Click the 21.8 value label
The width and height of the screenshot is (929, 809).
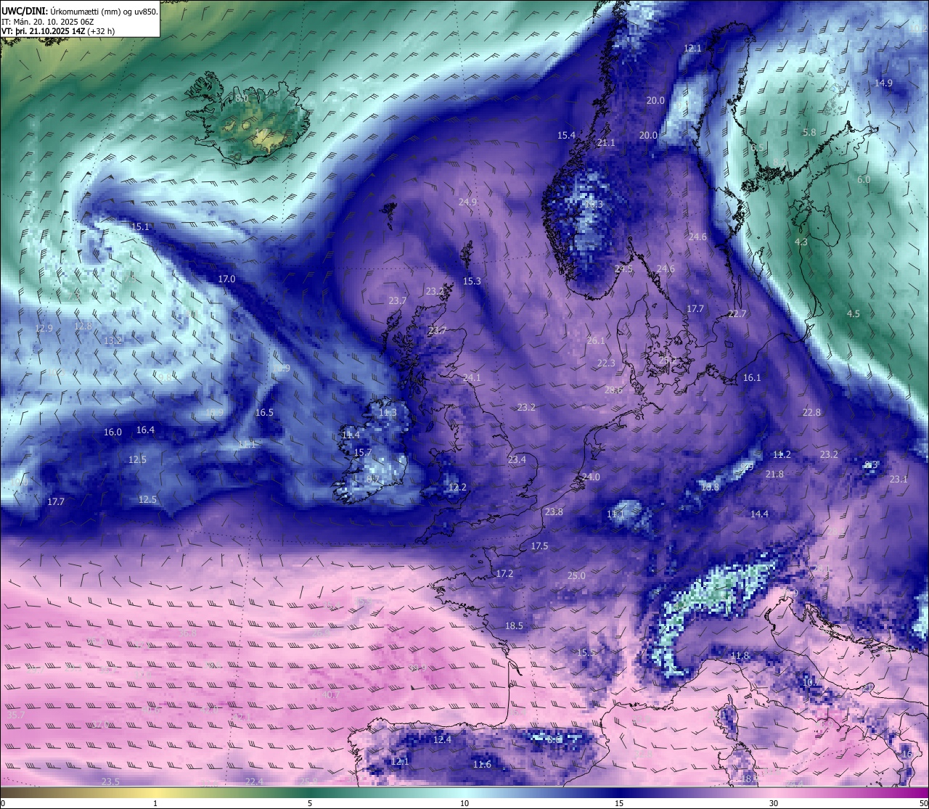tap(774, 475)
